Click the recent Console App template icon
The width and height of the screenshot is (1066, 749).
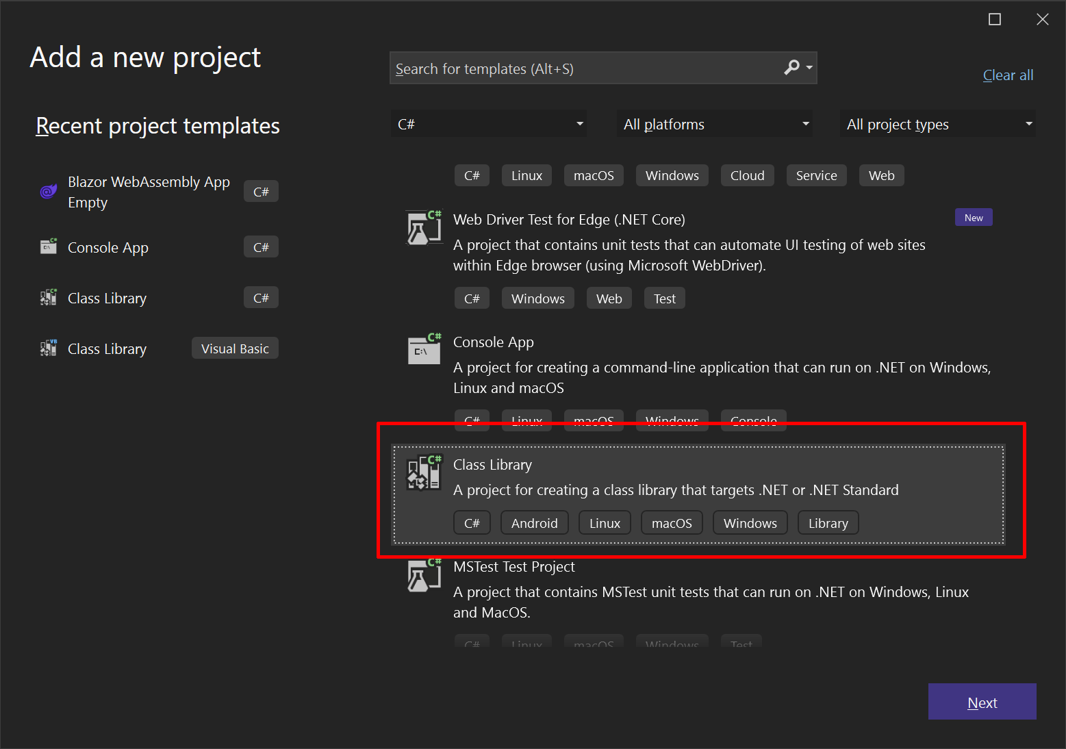(48, 247)
